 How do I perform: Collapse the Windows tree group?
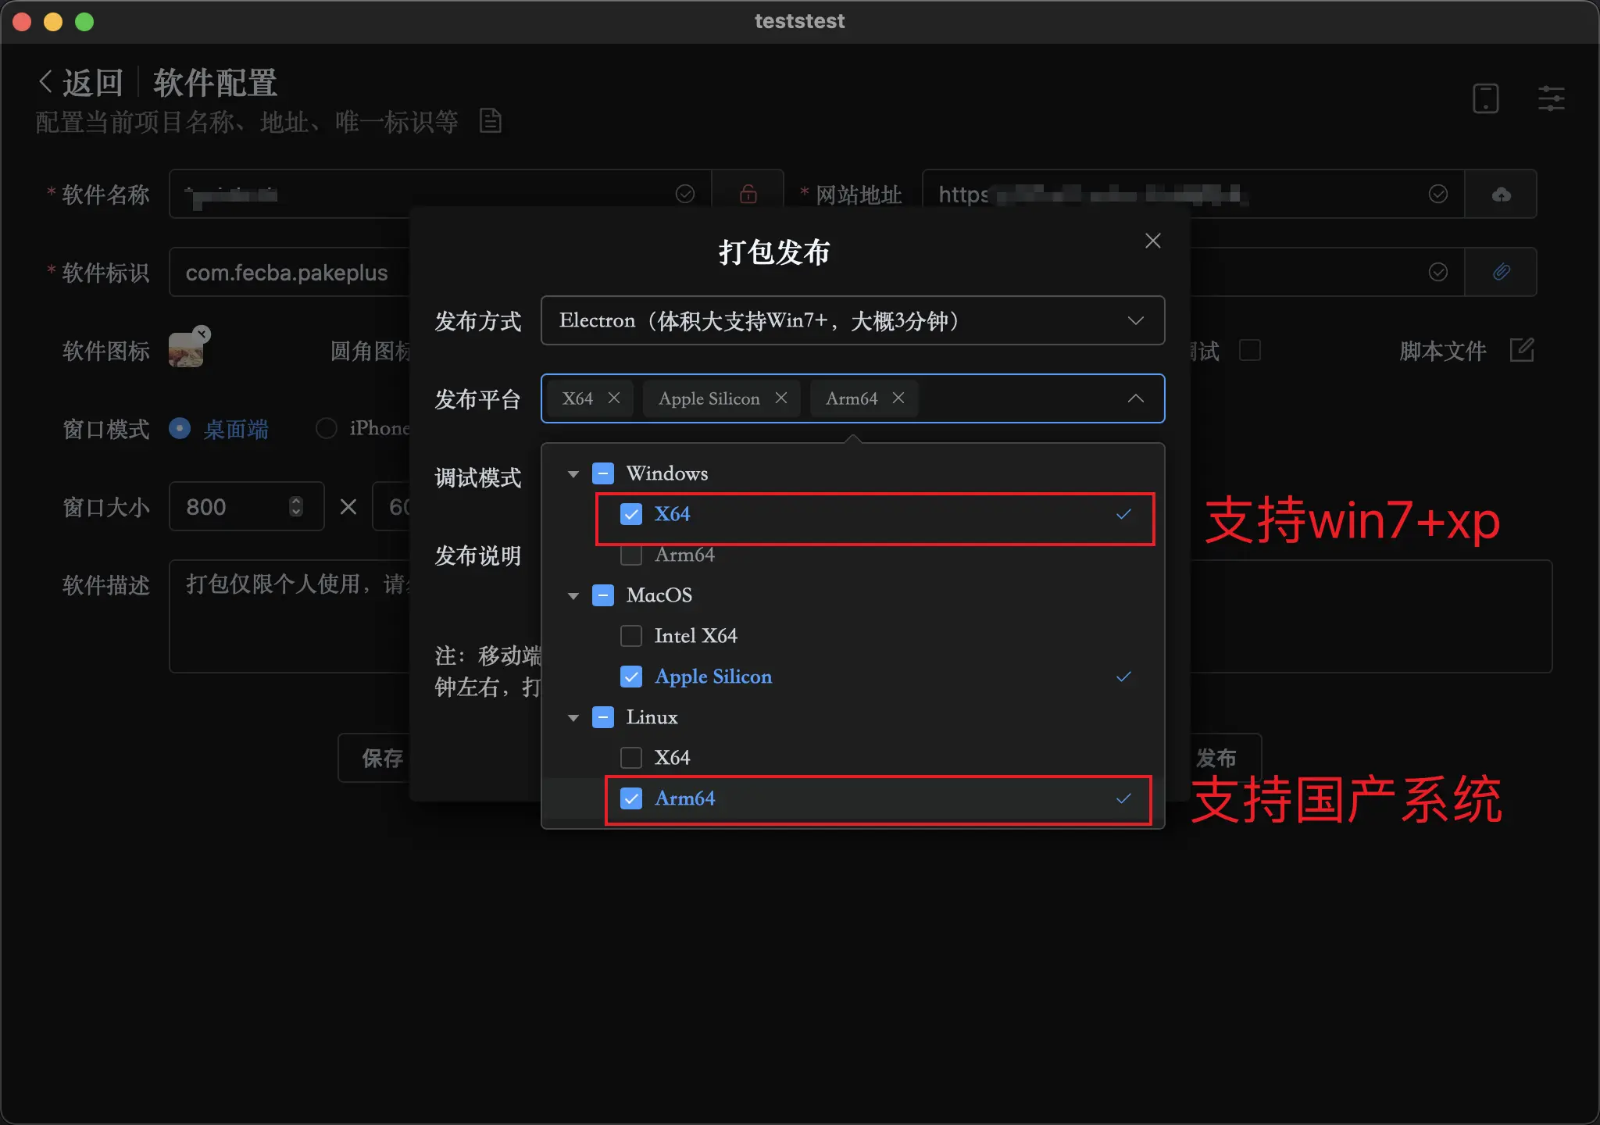(573, 473)
